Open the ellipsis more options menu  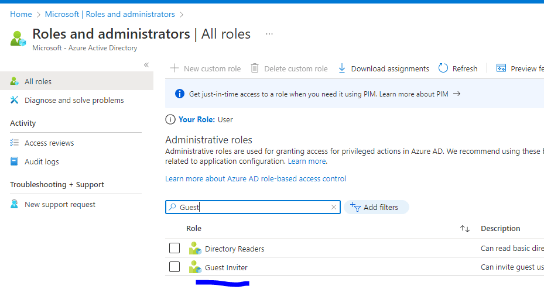click(269, 34)
